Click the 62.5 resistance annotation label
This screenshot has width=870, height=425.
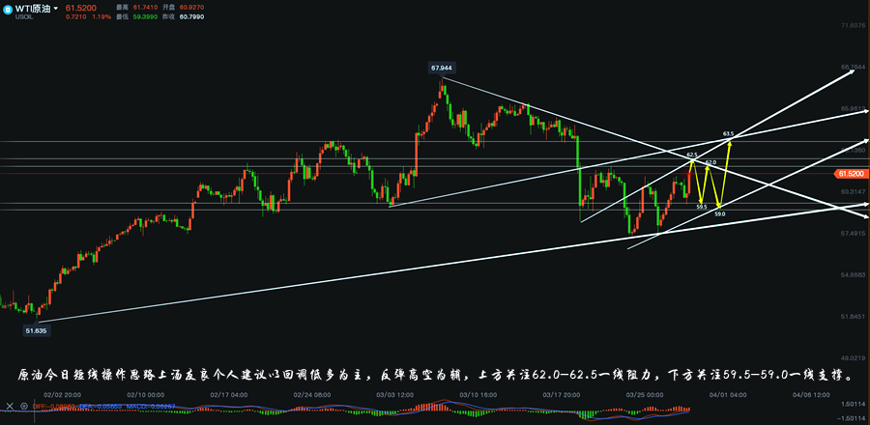(692, 154)
